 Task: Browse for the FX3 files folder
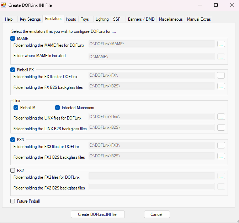[221, 145]
